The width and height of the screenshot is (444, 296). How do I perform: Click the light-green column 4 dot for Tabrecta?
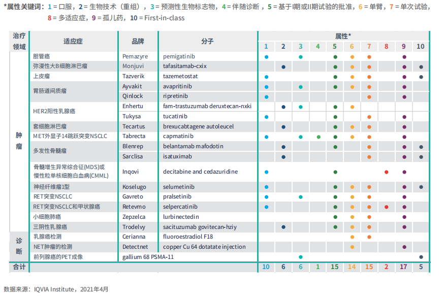pyautogui.click(x=319, y=137)
